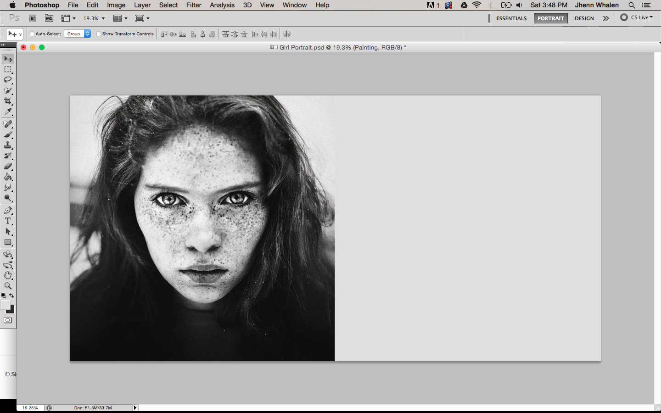The height and width of the screenshot is (413, 661).
Task: Select the Eraser tool
Action: pyautogui.click(x=8, y=166)
